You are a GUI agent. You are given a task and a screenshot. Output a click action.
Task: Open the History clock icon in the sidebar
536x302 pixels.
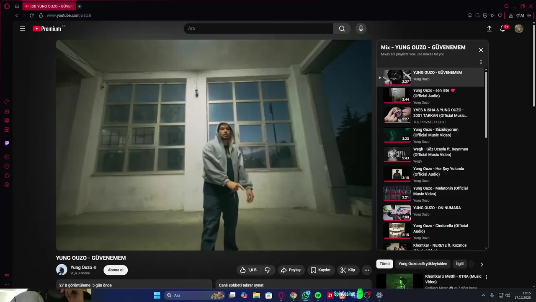coord(7,166)
